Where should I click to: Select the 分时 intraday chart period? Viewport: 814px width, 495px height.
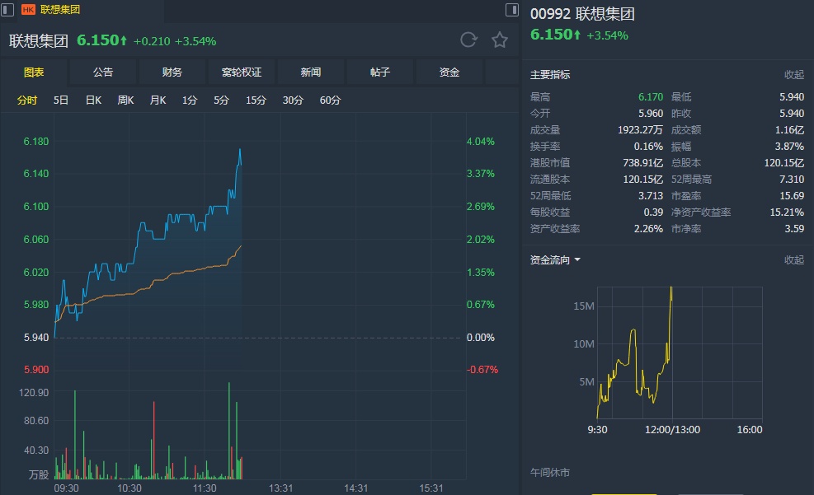click(x=27, y=100)
